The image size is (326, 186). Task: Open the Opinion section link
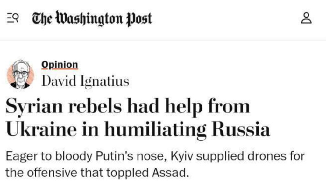pos(60,65)
